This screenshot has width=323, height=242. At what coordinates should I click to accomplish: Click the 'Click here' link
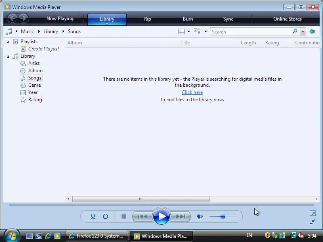[x=192, y=92]
